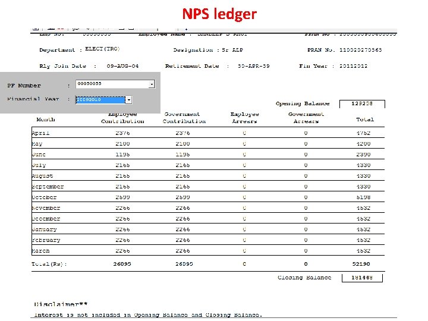Click the Retirement Date 30-APR-39
428x321 pixels.
(254, 66)
